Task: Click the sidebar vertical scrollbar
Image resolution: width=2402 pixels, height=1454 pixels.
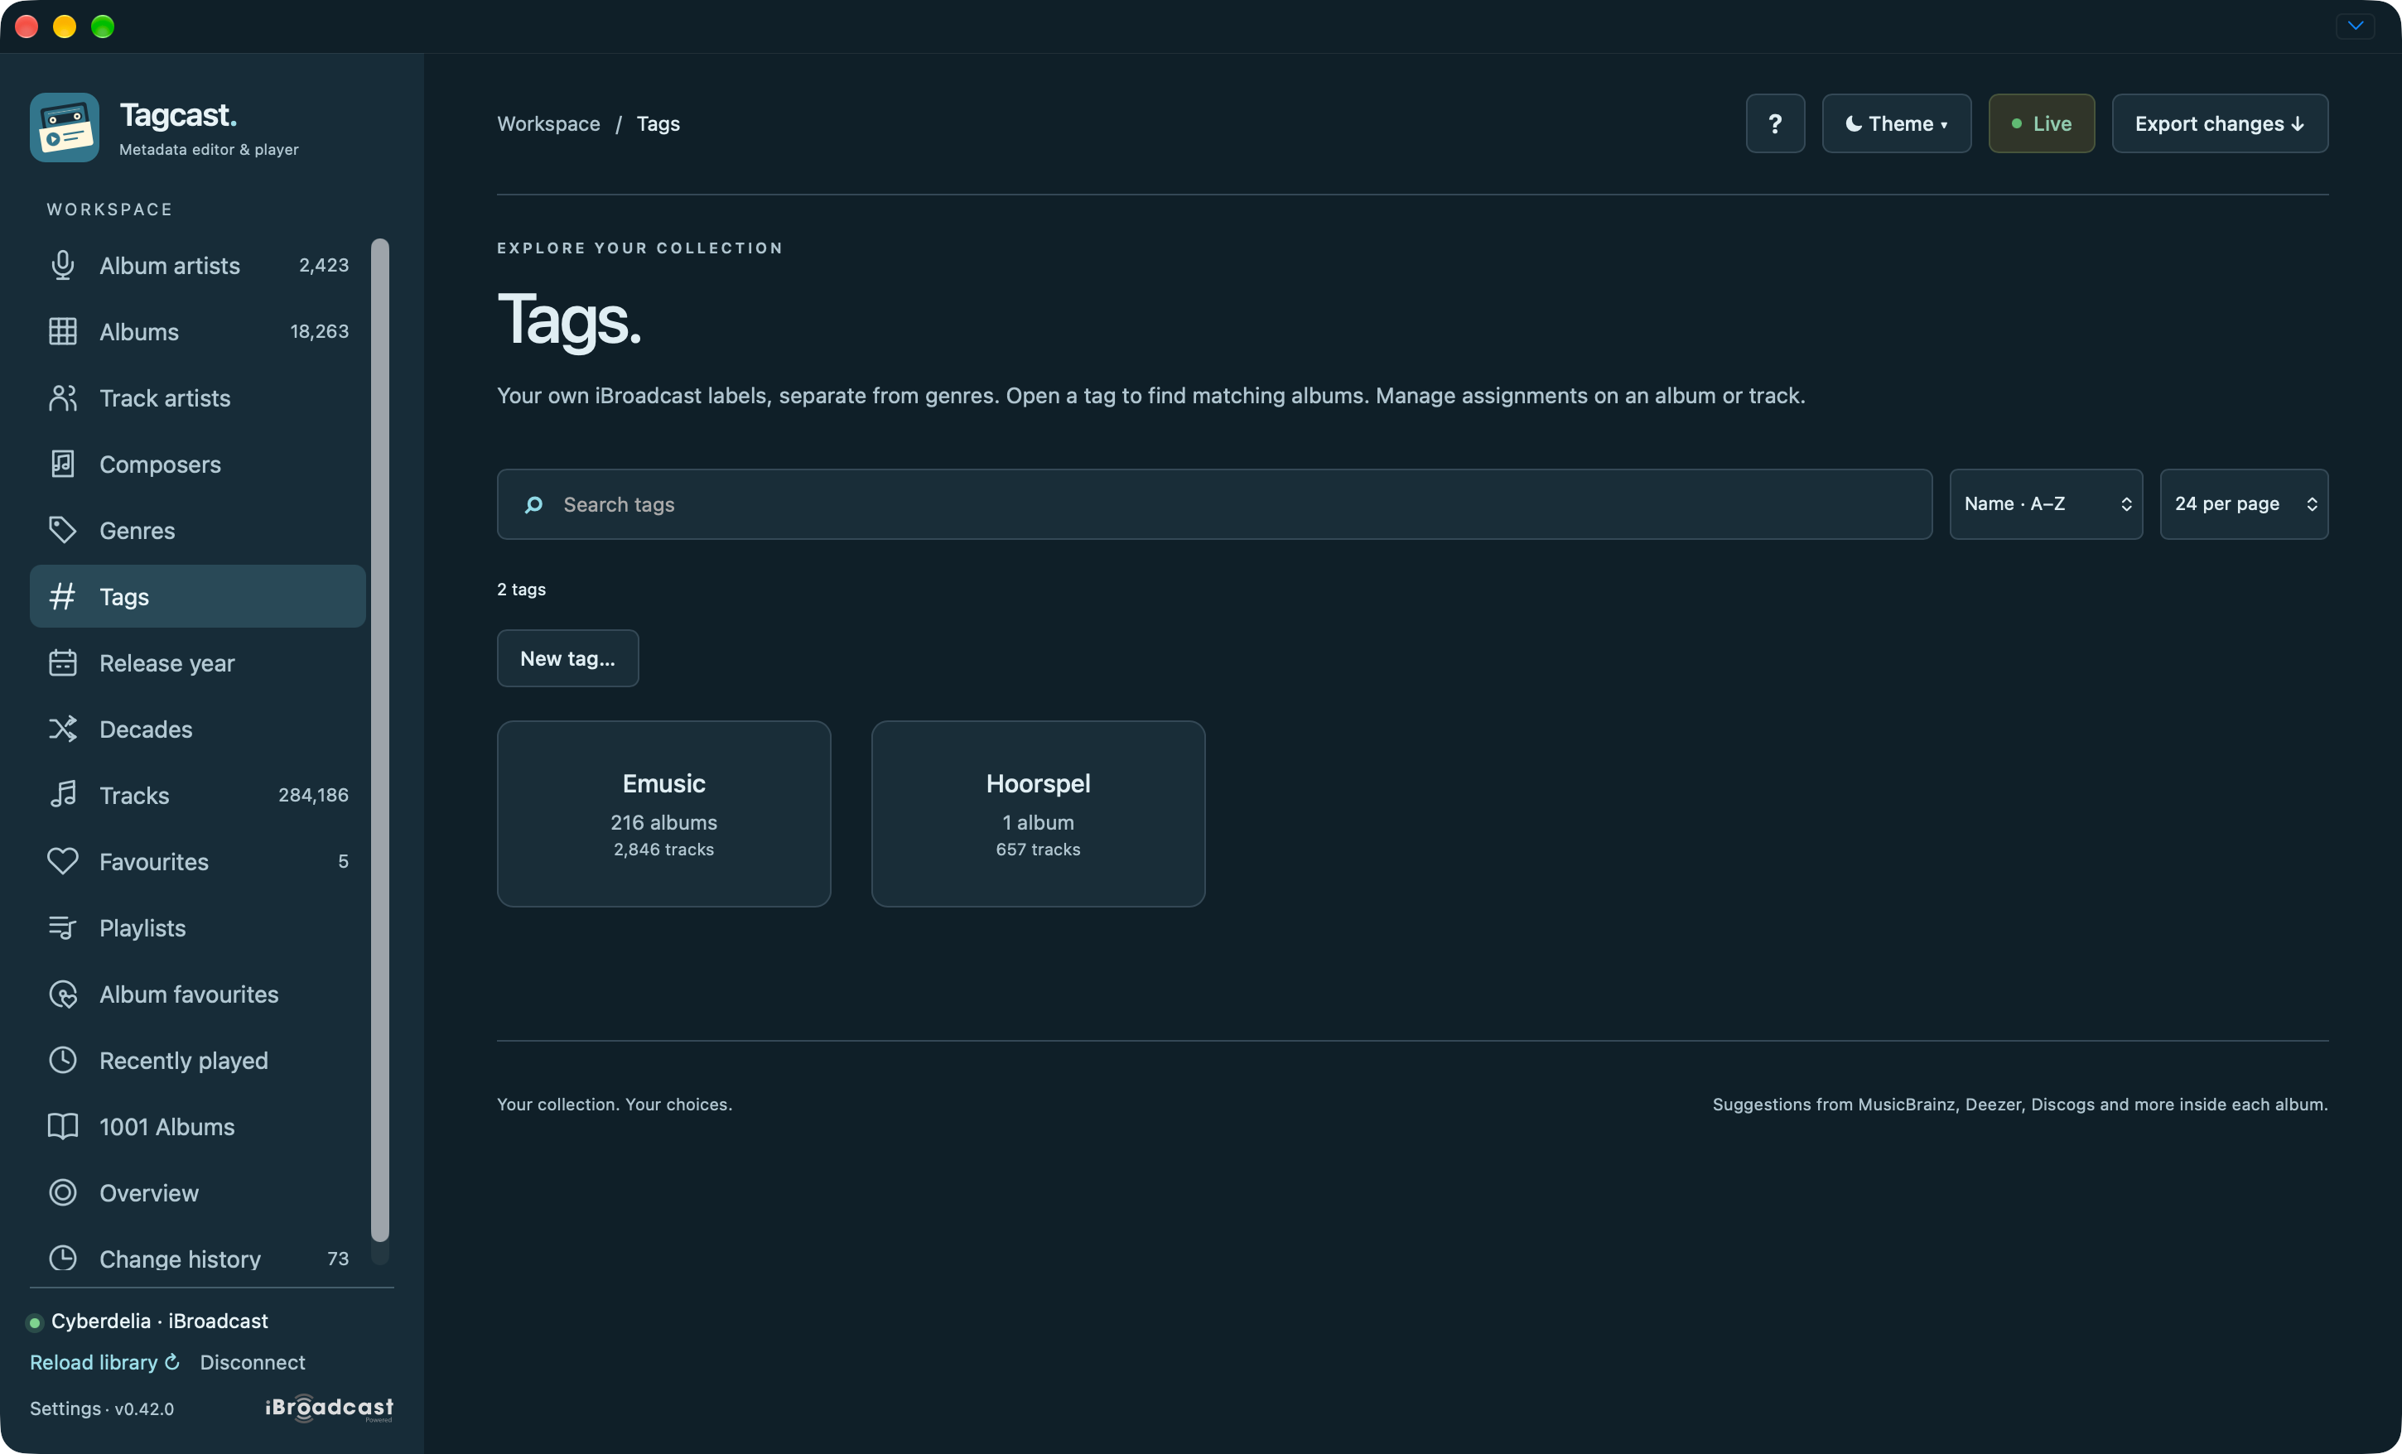Action: [380, 740]
